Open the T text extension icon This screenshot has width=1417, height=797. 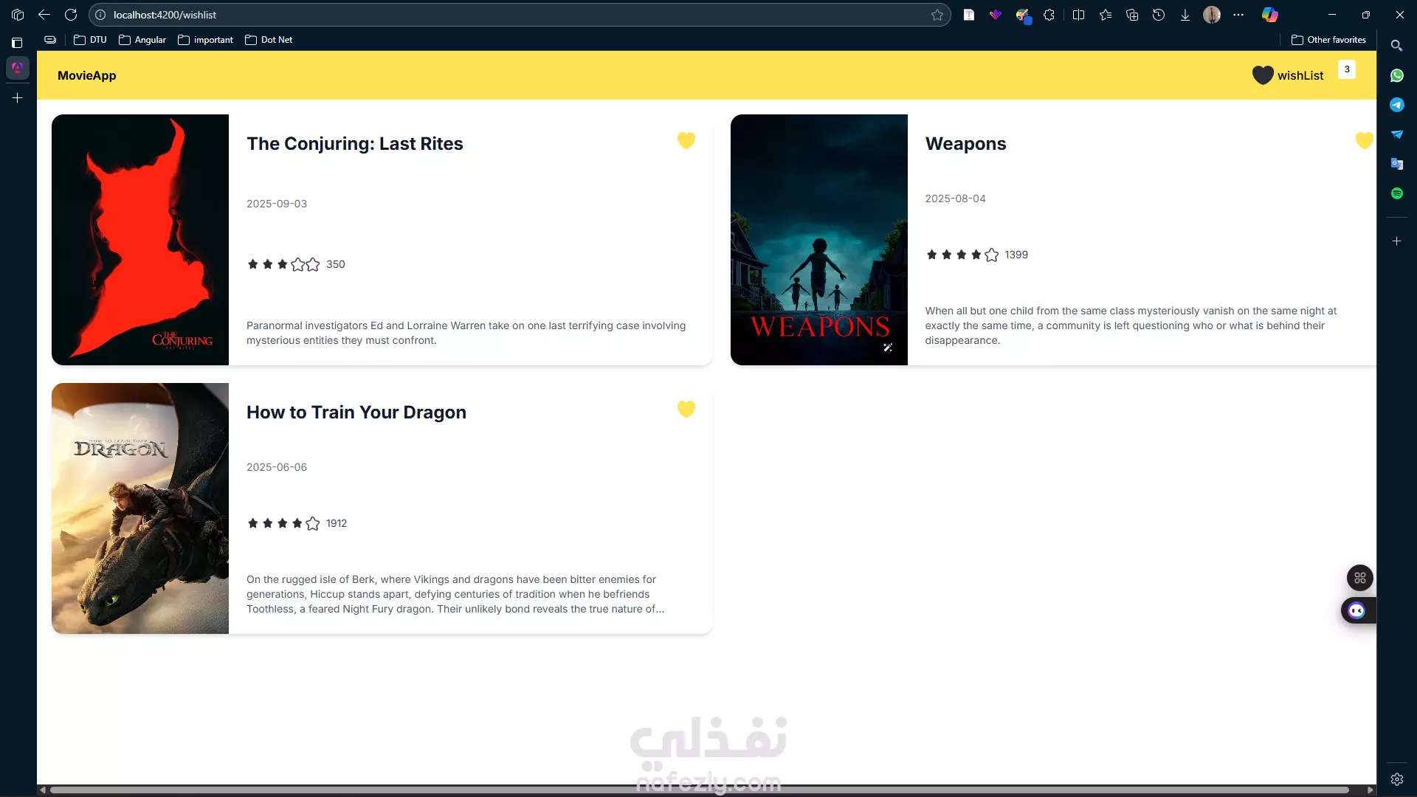[969, 15]
